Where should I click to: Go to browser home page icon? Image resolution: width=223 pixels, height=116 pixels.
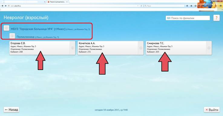(x=191, y=6)
